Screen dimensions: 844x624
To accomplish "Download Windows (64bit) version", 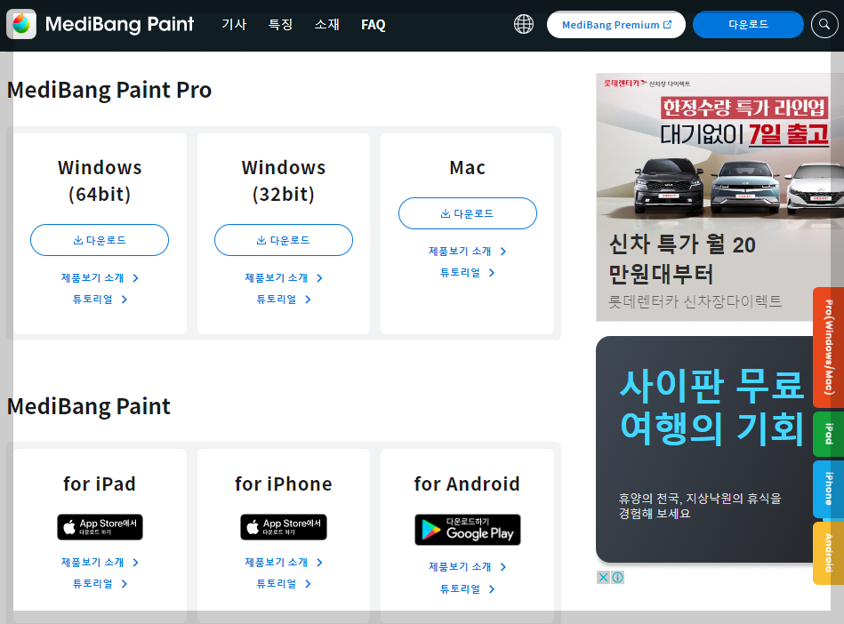I will click(x=100, y=240).
